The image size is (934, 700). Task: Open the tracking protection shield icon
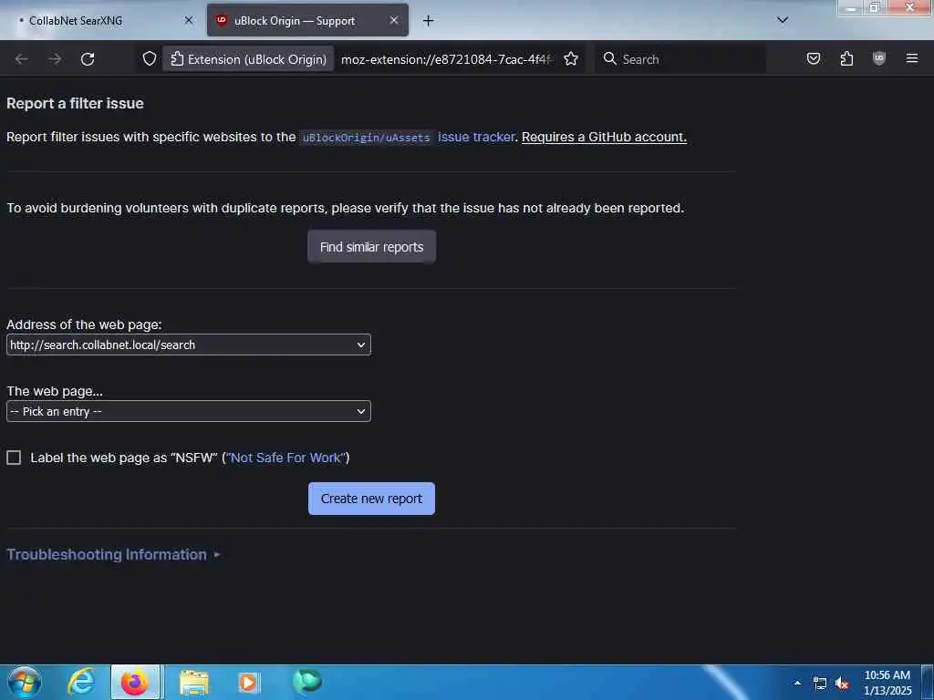click(x=150, y=59)
